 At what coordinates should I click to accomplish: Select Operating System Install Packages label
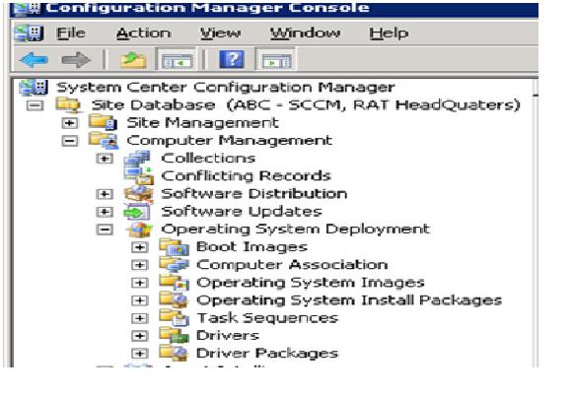tap(349, 300)
